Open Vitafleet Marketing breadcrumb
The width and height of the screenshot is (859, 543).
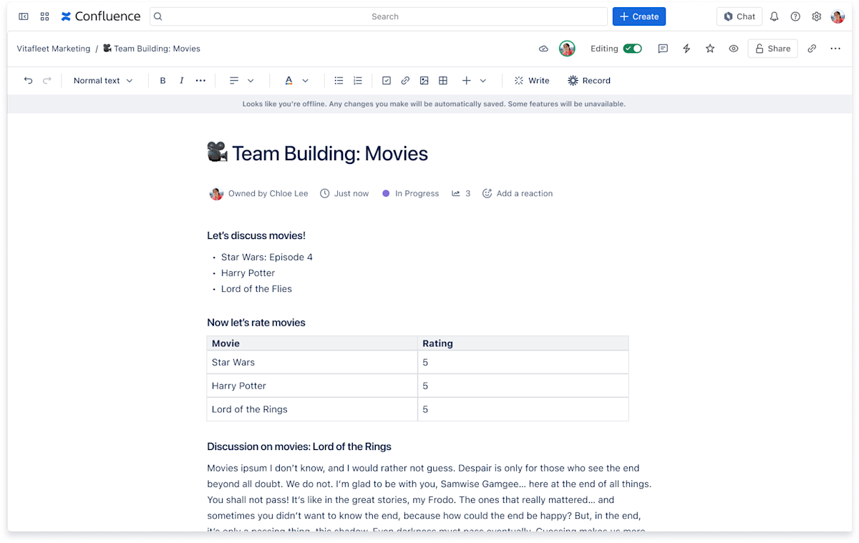pos(54,49)
